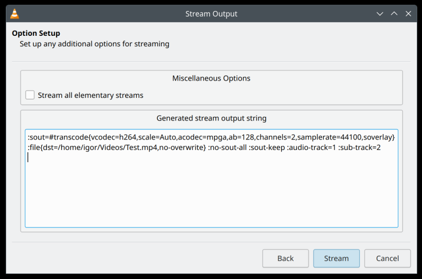Go back with the Back button
The width and height of the screenshot is (422, 279).
285,258
